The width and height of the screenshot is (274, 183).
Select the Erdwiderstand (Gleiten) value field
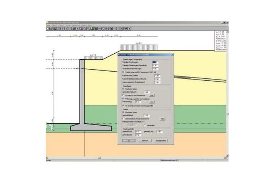[157, 76]
